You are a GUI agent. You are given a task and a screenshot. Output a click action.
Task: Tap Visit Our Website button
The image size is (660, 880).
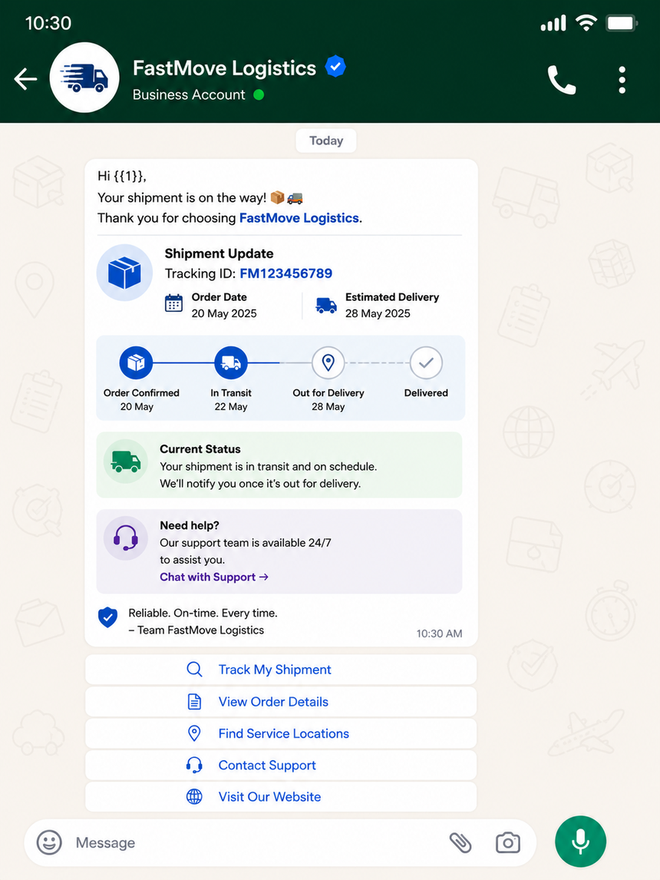pos(281,797)
